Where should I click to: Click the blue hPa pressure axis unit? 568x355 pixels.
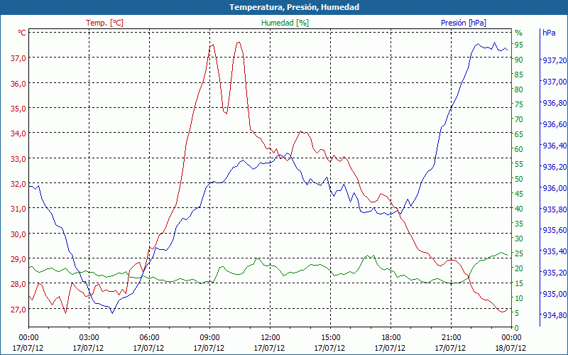point(549,33)
